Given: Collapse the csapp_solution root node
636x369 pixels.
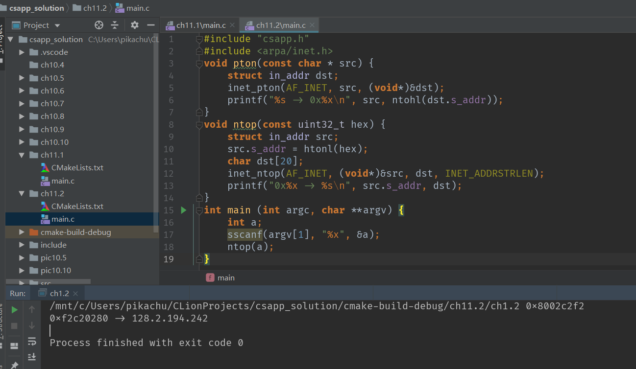Looking at the screenshot, I should (x=11, y=39).
